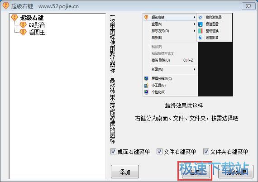Click the context menu preview image

188,55
